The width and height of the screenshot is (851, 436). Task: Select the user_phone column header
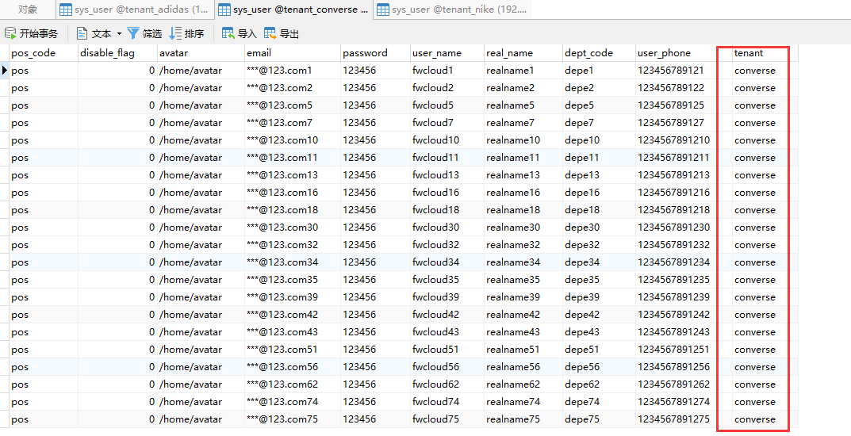click(x=664, y=53)
